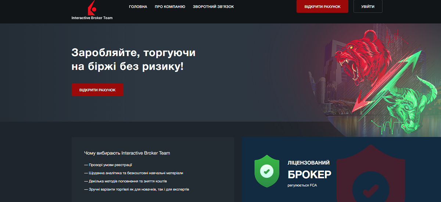Click the red Interactive Broker Team logo icon
The width and height of the screenshot is (441, 202).
point(92,7)
